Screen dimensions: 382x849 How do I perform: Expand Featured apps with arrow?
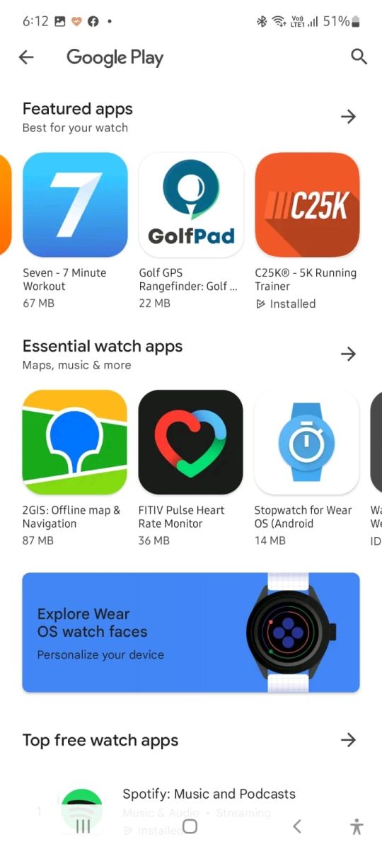pos(348,117)
